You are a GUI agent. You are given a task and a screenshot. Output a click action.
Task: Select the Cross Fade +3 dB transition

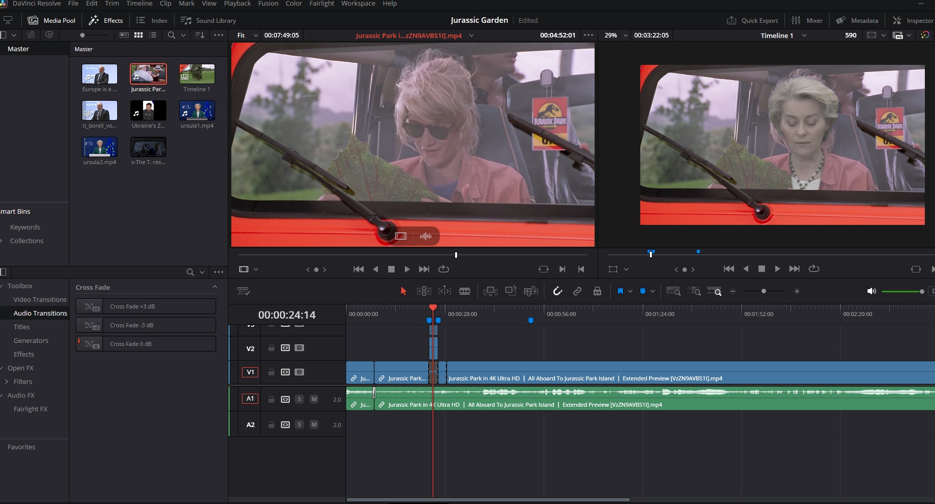(146, 306)
